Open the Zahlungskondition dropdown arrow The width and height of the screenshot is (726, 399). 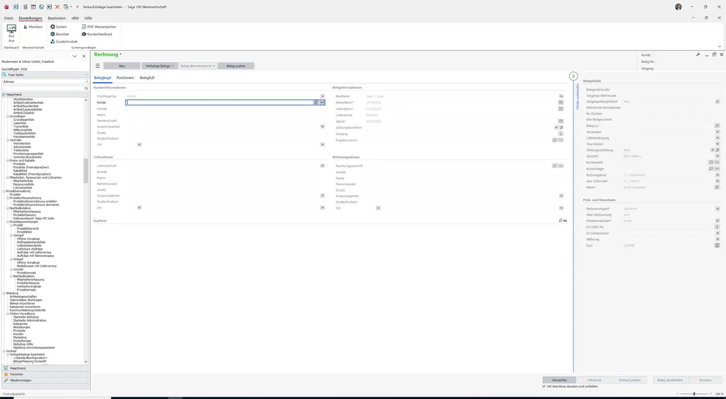(556, 128)
